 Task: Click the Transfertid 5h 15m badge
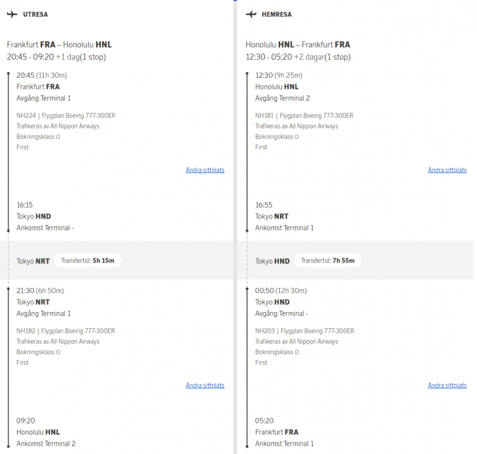pyautogui.click(x=87, y=261)
